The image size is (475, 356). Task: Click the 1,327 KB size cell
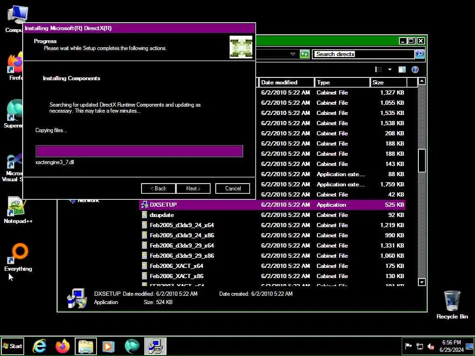point(392,93)
